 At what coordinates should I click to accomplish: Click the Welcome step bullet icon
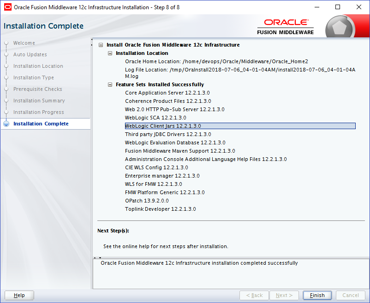click(x=6, y=43)
